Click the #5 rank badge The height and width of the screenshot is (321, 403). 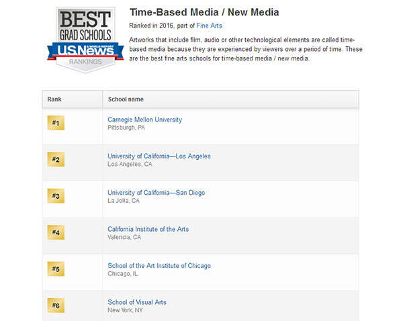pos(56,269)
